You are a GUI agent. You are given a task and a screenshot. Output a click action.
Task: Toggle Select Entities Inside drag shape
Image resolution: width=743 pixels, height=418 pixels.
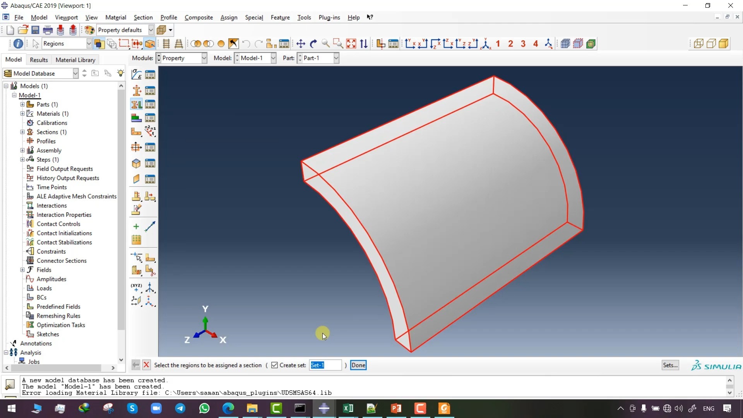[x=137, y=44]
